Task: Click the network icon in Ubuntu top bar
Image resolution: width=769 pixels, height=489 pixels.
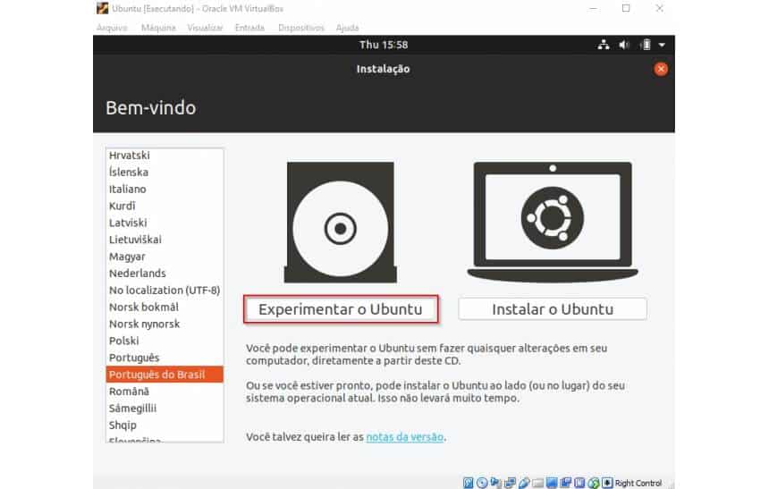Action: [604, 45]
